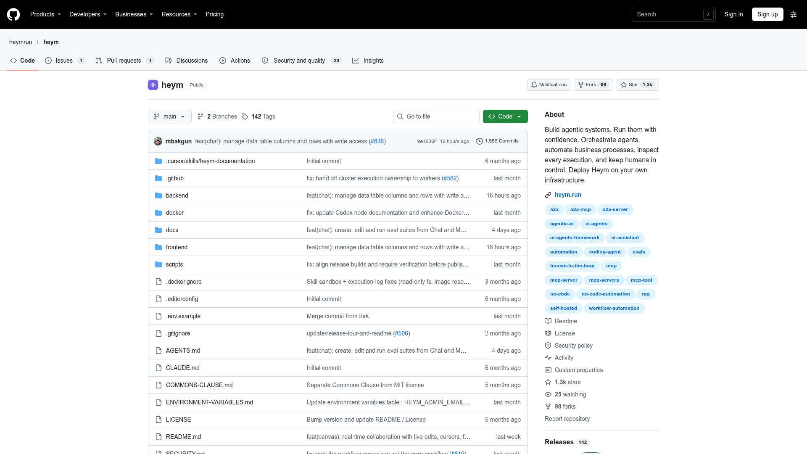Click the folder icon for docker
The image size is (807, 454).
[x=158, y=213]
